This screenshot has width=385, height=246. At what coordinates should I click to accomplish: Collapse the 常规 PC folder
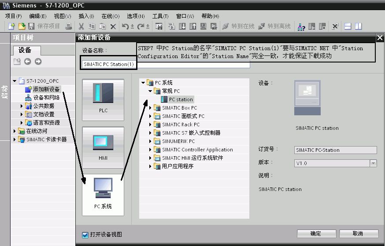click(x=150, y=91)
